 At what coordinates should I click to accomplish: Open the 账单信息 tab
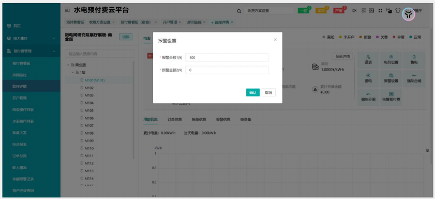(x=199, y=120)
